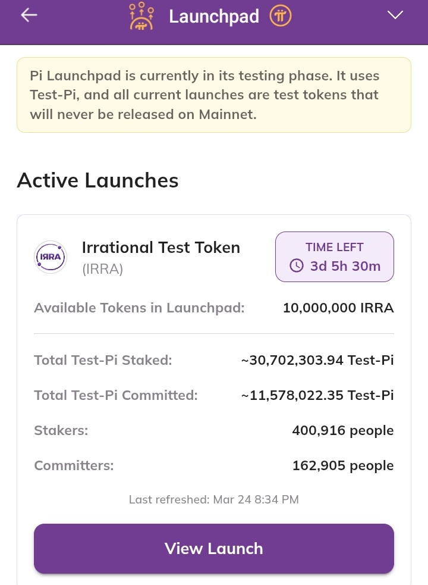Image resolution: width=428 pixels, height=585 pixels.
Task: Open the Irrational Test Token title
Action: point(161,247)
